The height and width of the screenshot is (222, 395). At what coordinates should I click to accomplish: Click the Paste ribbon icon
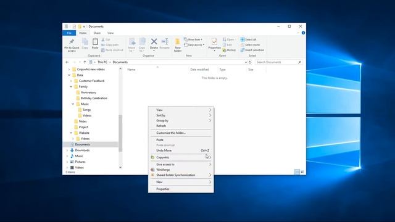pyautogui.click(x=95, y=42)
